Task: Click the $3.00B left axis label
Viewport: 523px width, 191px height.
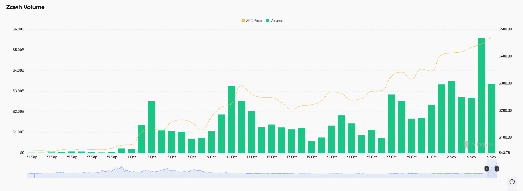Action: 18,91
